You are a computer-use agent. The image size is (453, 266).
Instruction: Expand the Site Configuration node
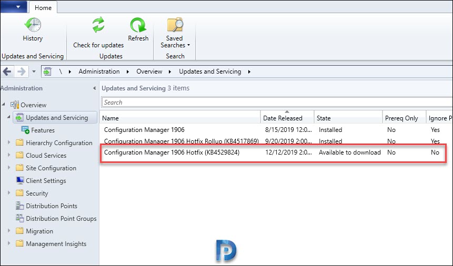tap(9, 168)
